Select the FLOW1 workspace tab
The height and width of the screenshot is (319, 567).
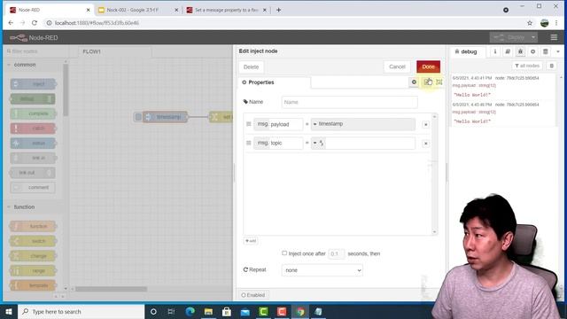point(115,51)
